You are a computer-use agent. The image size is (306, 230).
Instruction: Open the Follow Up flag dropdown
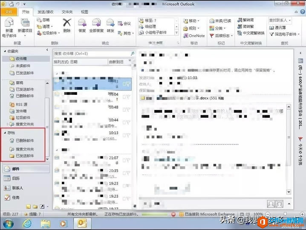(x=221, y=36)
